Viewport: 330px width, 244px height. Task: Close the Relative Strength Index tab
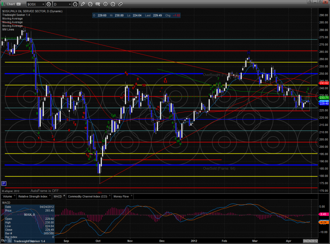tap(51, 196)
